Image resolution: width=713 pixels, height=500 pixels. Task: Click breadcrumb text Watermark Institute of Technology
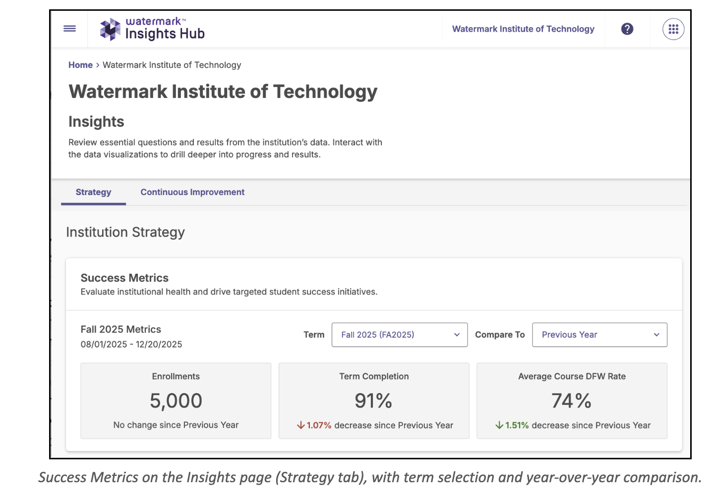[172, 65]
